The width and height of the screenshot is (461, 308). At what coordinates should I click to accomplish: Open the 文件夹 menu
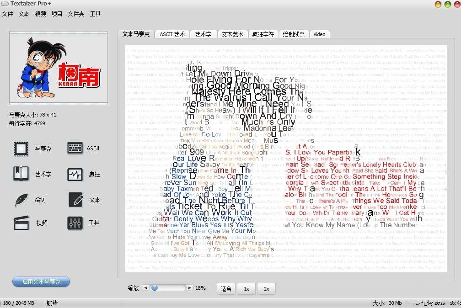(76, 14)
